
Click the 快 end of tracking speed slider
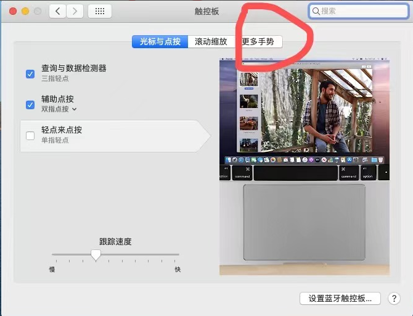coord(178,269)
